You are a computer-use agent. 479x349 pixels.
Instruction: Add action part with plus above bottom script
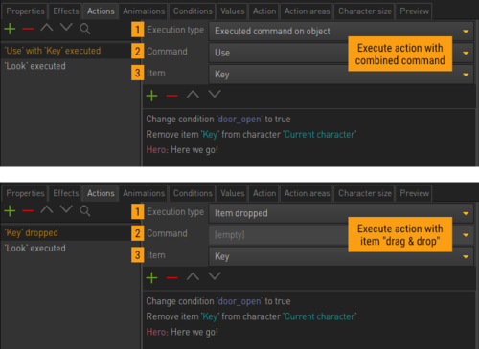151,277
